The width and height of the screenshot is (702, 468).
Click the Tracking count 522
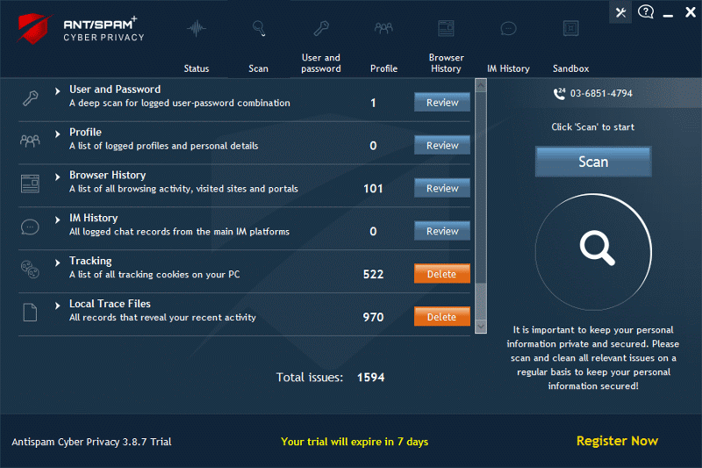coord(373,274)
